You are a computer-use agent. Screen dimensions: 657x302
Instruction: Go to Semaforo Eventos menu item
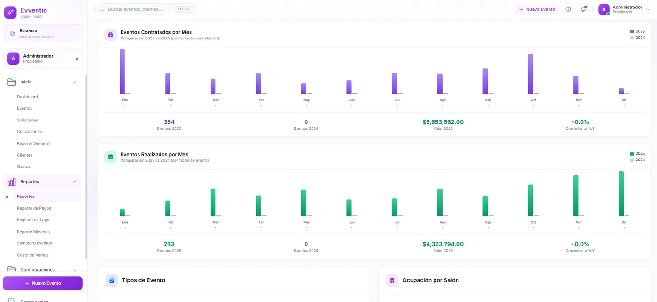coord(34,243)
